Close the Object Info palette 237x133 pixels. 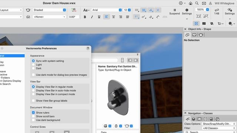coord(185,29)
